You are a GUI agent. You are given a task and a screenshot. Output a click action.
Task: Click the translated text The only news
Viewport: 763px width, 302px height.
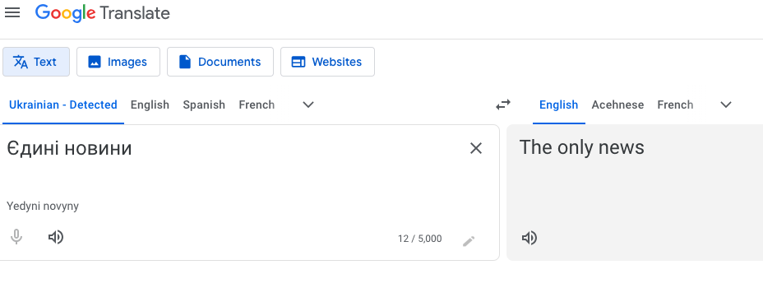pyautogui.click(x=582, y=147)
